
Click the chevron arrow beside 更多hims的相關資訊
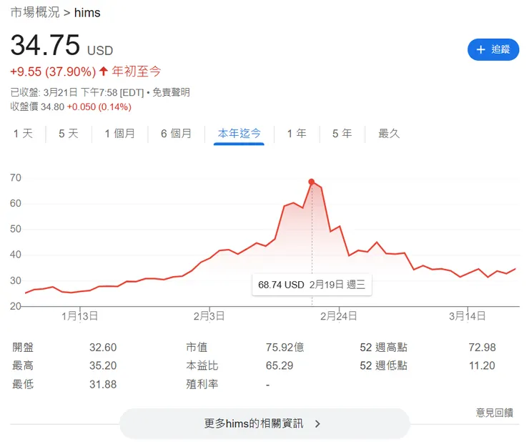317,424
